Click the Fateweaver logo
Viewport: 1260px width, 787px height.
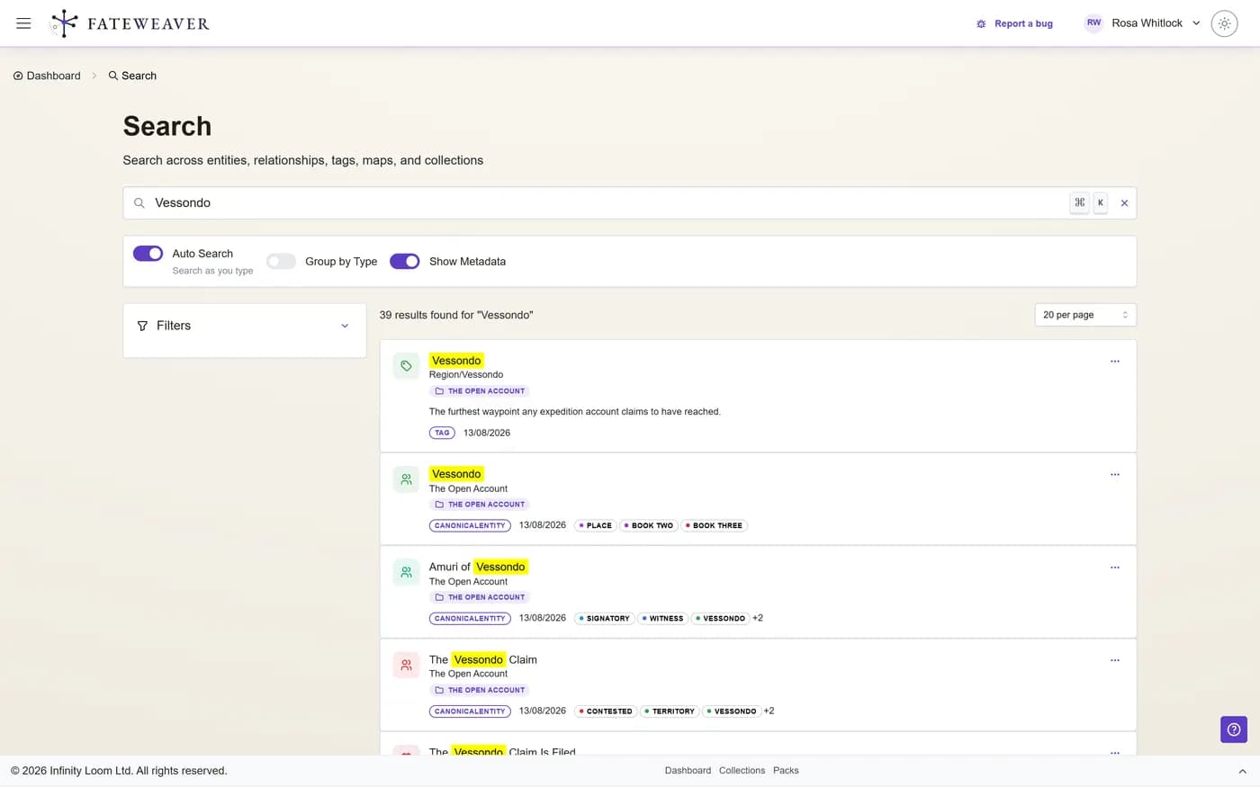coord(130,23)
